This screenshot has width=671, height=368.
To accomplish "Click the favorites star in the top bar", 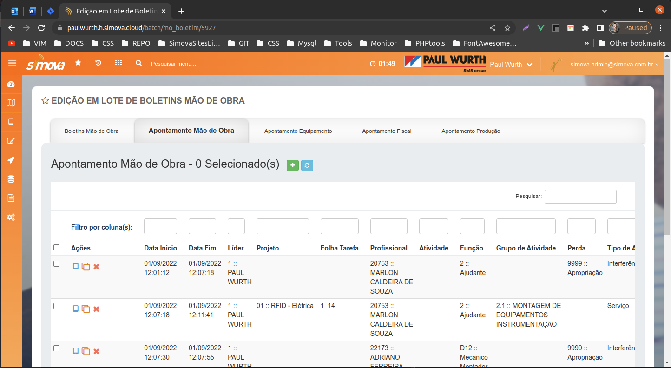I will [78, 63].
